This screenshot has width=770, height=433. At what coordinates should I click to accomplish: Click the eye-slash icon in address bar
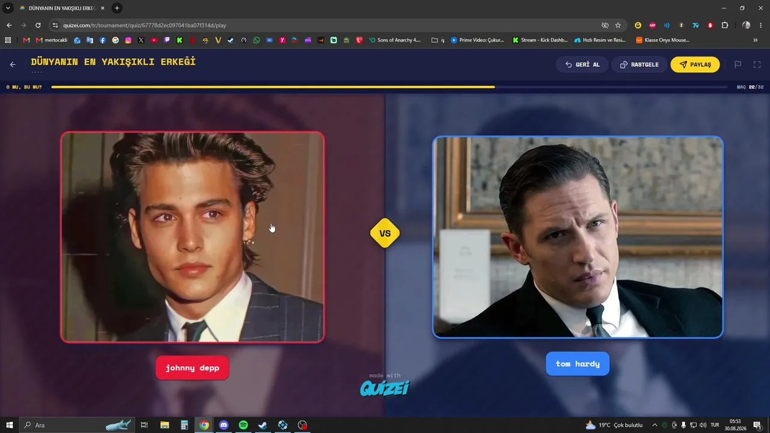click(605, 25)
